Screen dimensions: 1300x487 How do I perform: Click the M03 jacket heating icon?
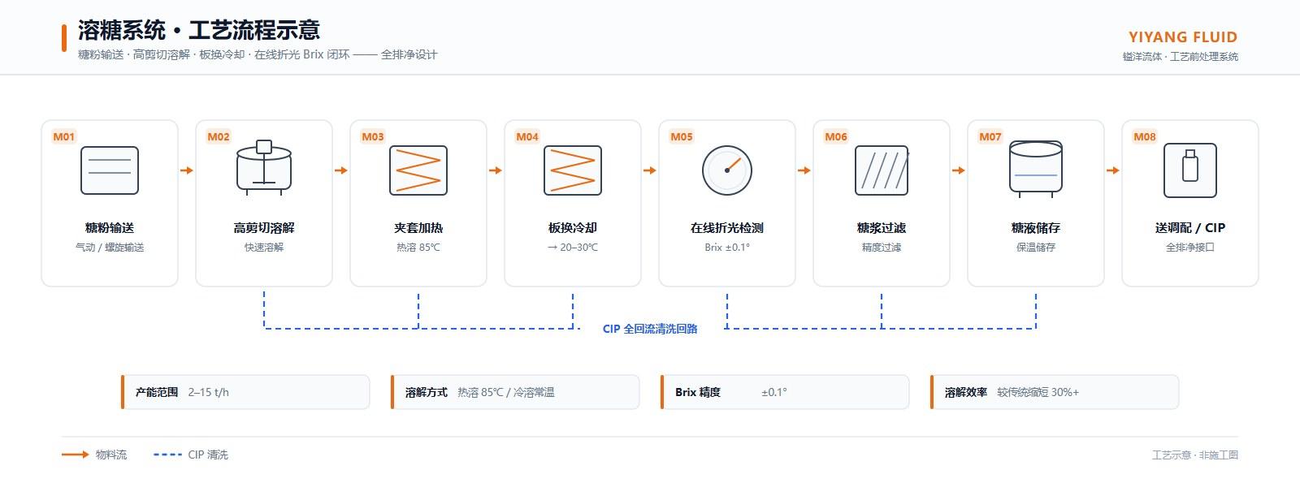click(x=418, y=170)
